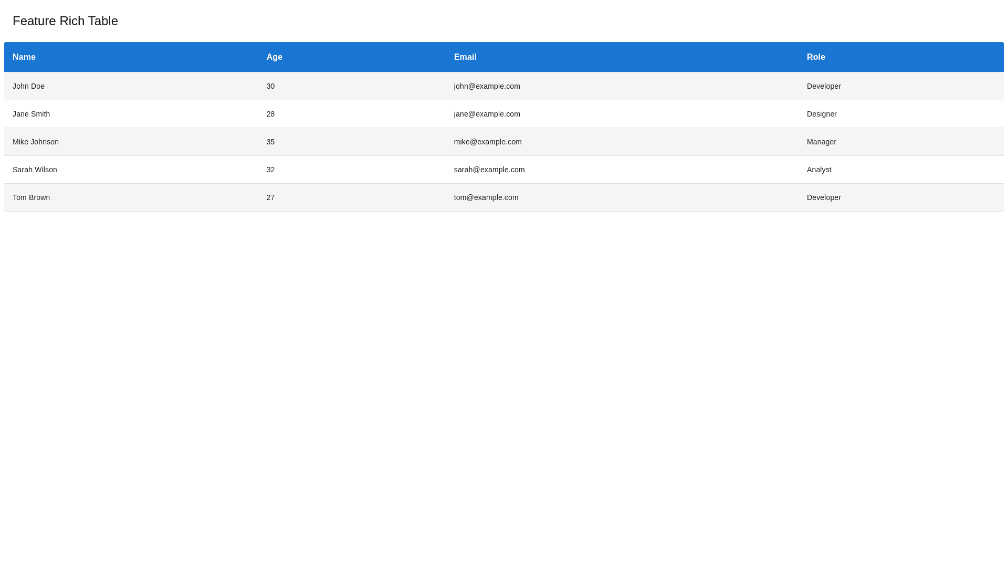The width and height of the screenshot is (1008, 567).
Task: Select the Role column header
Action: pyautogui.click(x=816, y=57)
